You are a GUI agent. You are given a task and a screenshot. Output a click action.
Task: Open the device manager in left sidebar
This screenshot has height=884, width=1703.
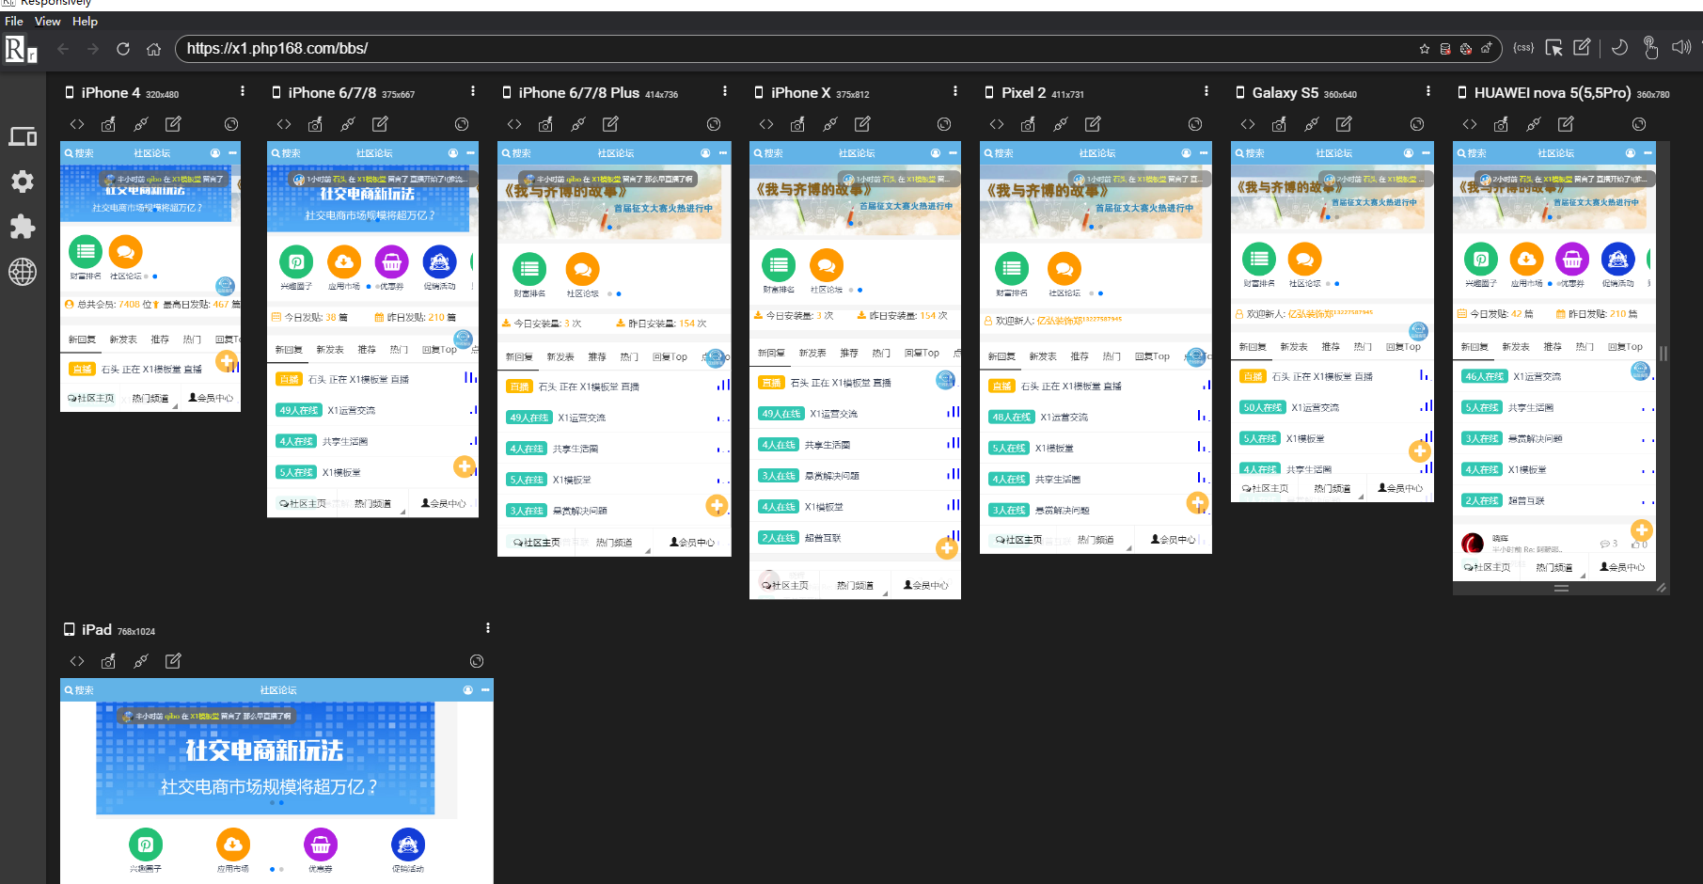(x=23, y=137)
